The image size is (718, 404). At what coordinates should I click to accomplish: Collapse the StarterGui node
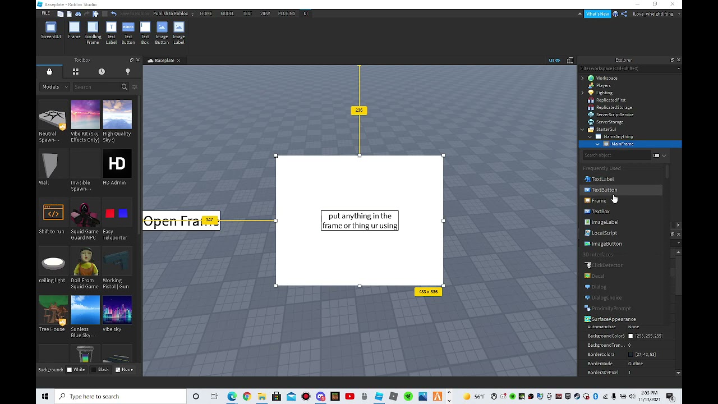582,130
